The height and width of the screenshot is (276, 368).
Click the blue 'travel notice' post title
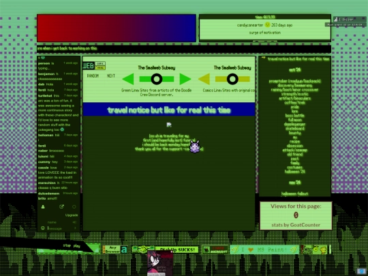point(169,110)
